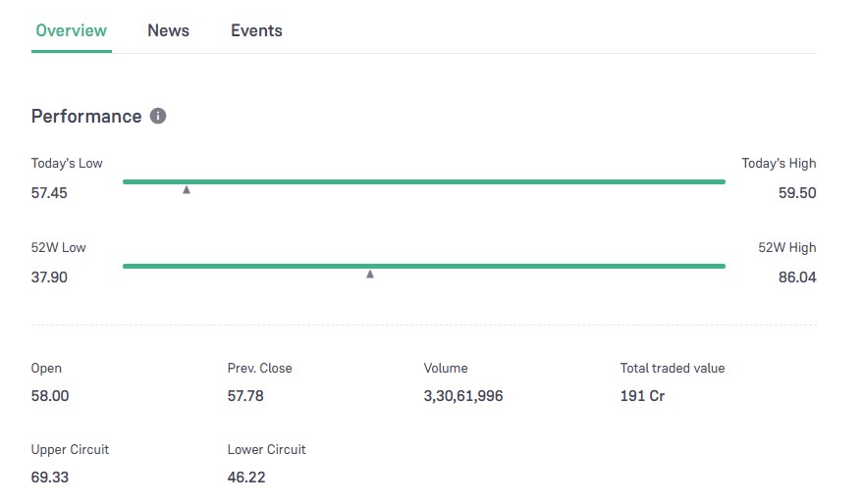Click the Performance info icon
This screenshot has height=504, width=862.
coord(158,116)
